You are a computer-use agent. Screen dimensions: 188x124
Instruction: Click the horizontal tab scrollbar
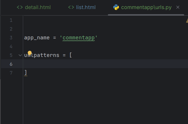pos(146,15)
